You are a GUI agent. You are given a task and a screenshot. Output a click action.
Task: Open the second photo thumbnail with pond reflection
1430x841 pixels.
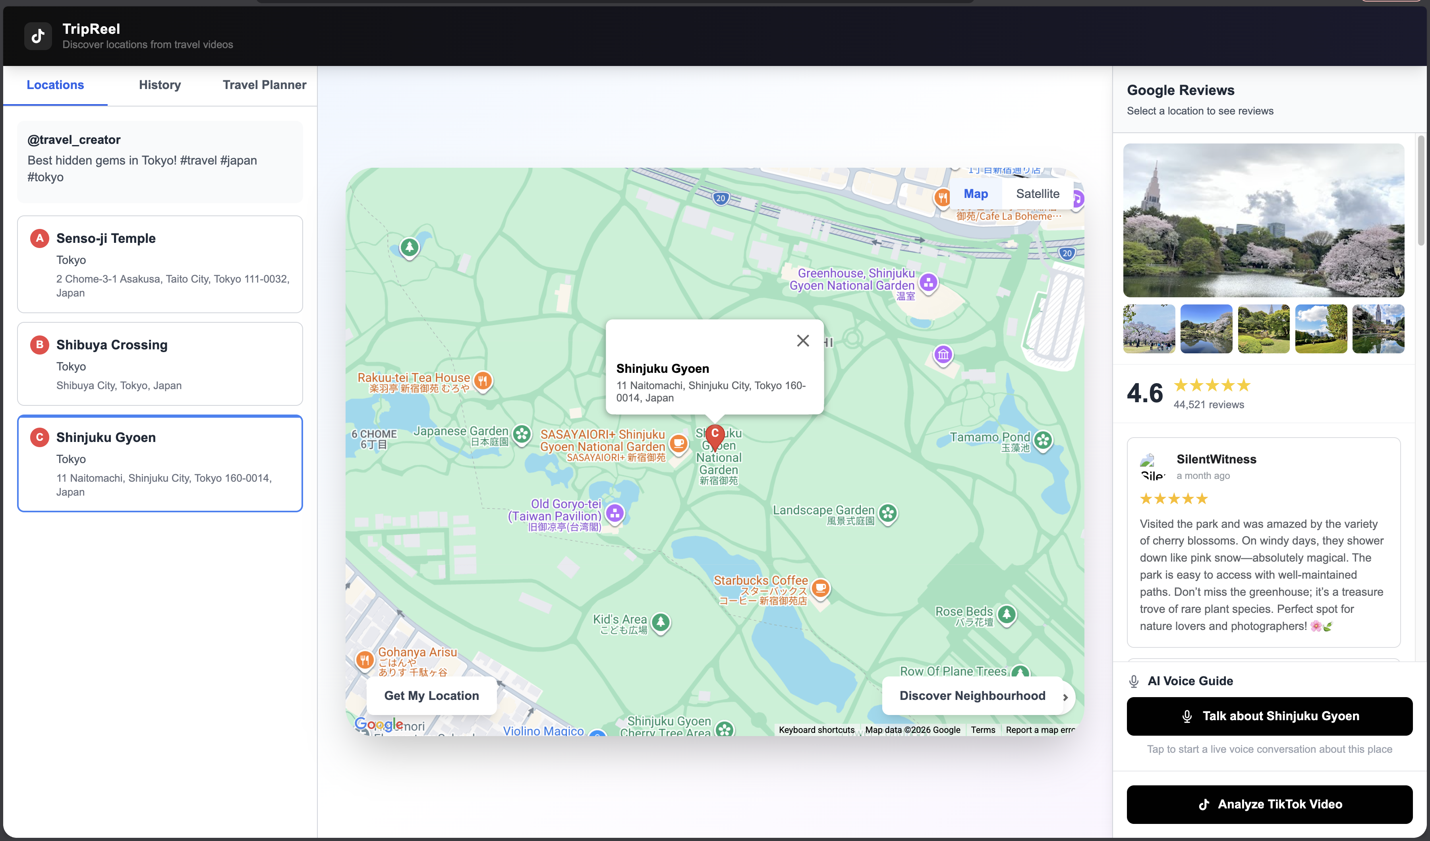pyautogui.click(x=1206, y=329)
